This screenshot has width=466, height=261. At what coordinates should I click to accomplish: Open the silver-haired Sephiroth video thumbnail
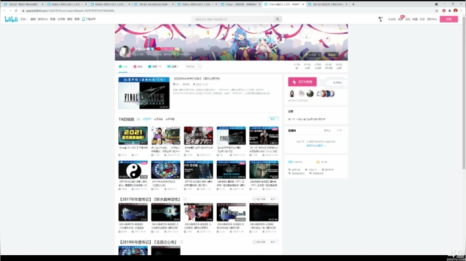click(x=264, y=170)
